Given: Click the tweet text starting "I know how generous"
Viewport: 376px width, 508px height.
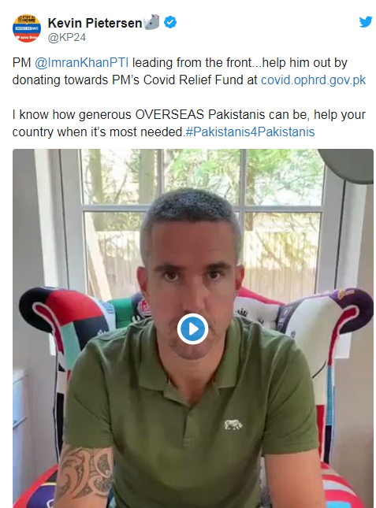Looking at the screenshot, I should coord(188,123).
